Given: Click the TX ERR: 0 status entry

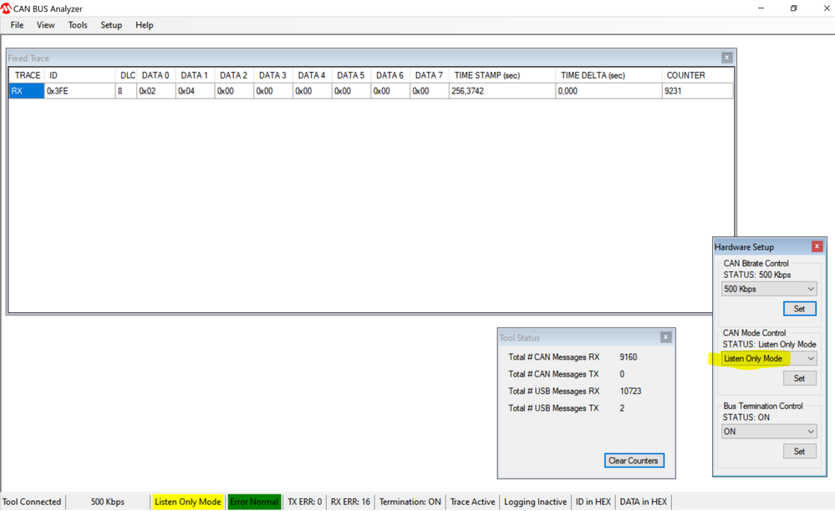Looking at the screenshot, I should coord(304,502).
